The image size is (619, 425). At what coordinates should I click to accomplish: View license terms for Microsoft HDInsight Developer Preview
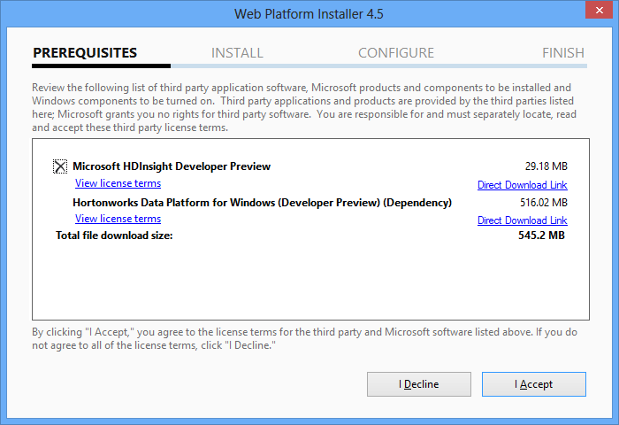click(x=118, y=183)
